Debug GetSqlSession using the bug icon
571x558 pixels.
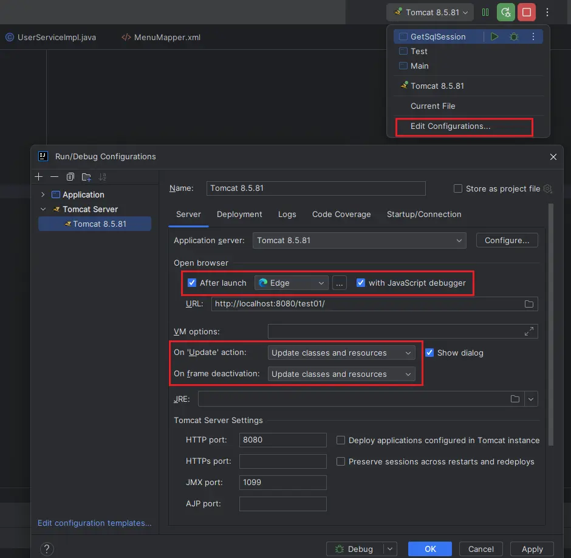click(514, 36)
